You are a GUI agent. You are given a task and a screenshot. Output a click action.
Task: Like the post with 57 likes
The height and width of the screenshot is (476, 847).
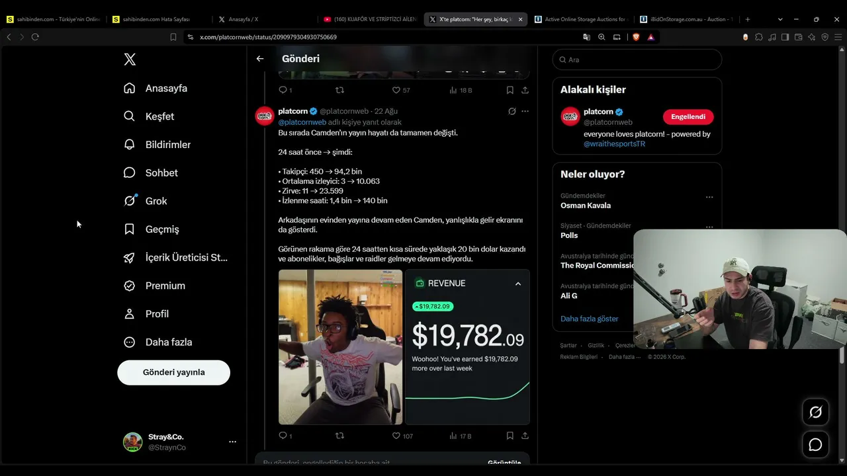pyautogui.click(x=401, y=90)
